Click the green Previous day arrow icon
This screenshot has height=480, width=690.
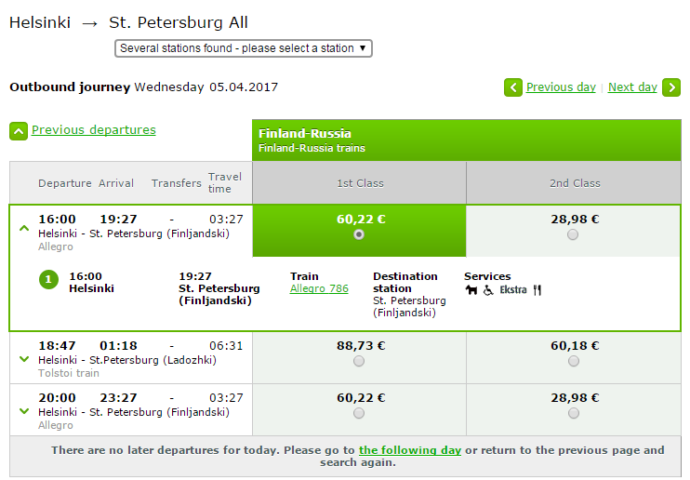[513, 87]
